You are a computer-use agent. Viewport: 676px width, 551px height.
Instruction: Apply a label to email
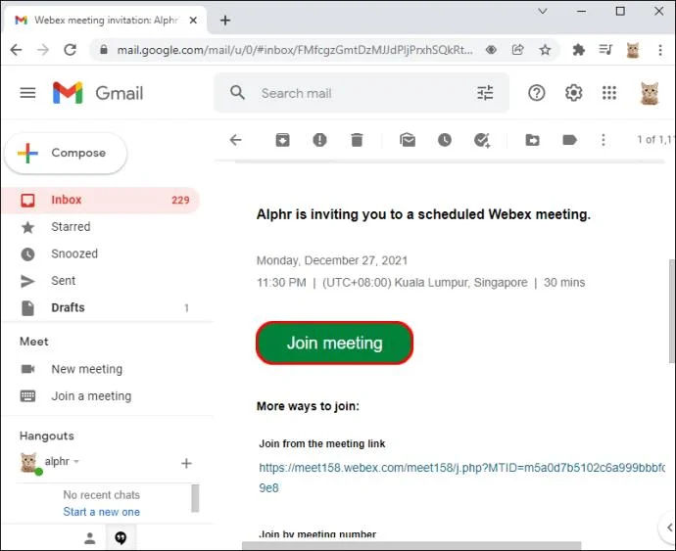(x=569, y=140)
